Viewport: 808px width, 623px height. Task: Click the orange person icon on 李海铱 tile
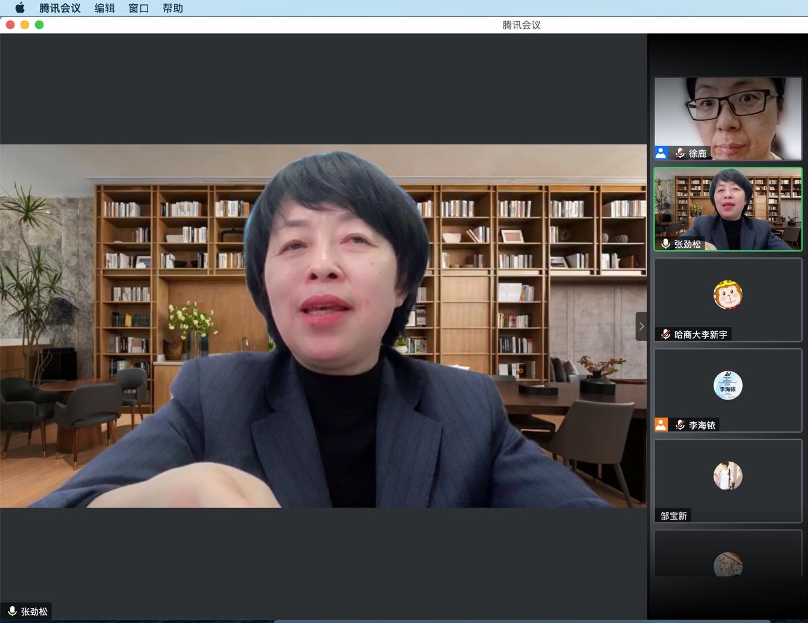pyautogui.click(x=661, y=425)
